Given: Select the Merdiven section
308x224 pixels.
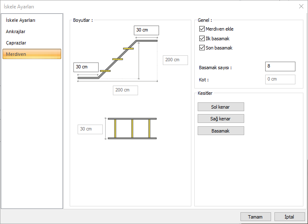Looking at the screenshot, I should 32,54.
